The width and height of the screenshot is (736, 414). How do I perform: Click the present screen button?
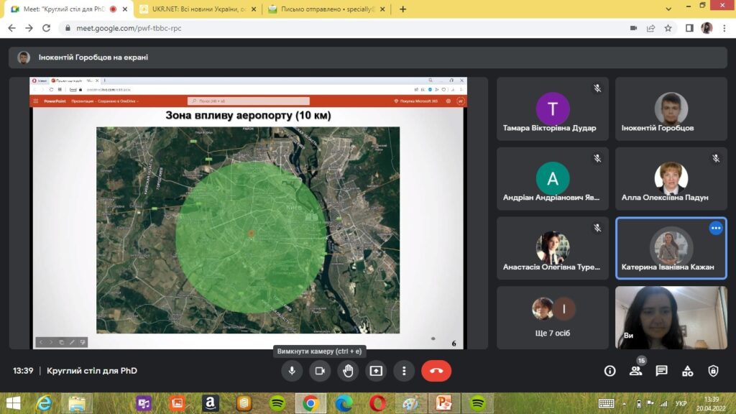click(x=376, y=371)
